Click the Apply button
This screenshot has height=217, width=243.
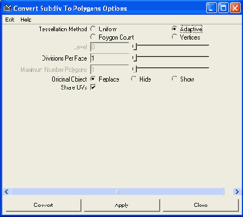[122, 205]
